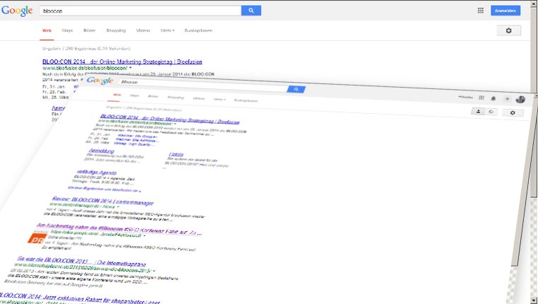Viewport: 538px width, 304px height.
Task: Open the arrow after the contentmanager.de URL
Action: pyautogui.click(x=118, y=206)
